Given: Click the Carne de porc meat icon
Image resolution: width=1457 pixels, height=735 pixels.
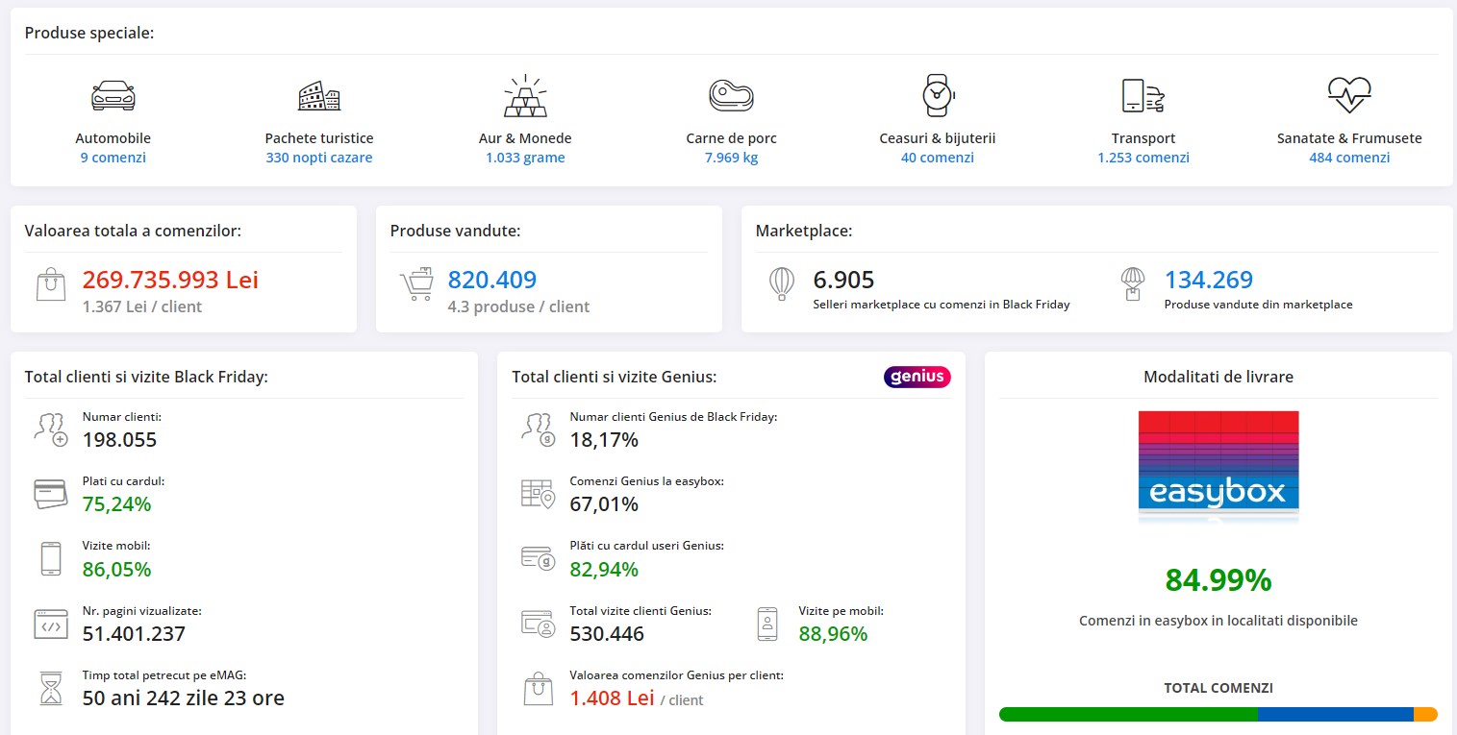Looking at the screenshot, I should coord(731,96).
